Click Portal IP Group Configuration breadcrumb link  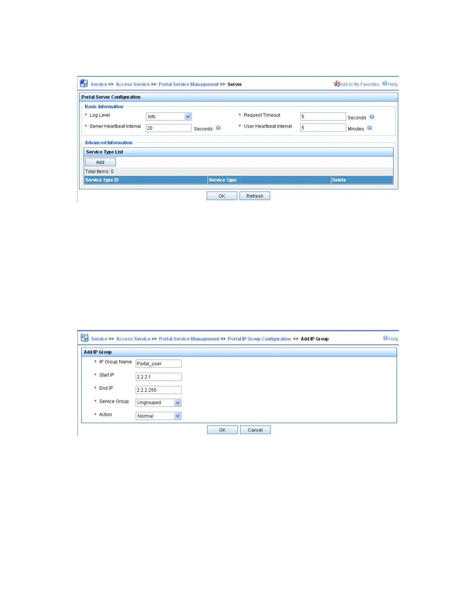coord(259,339)
